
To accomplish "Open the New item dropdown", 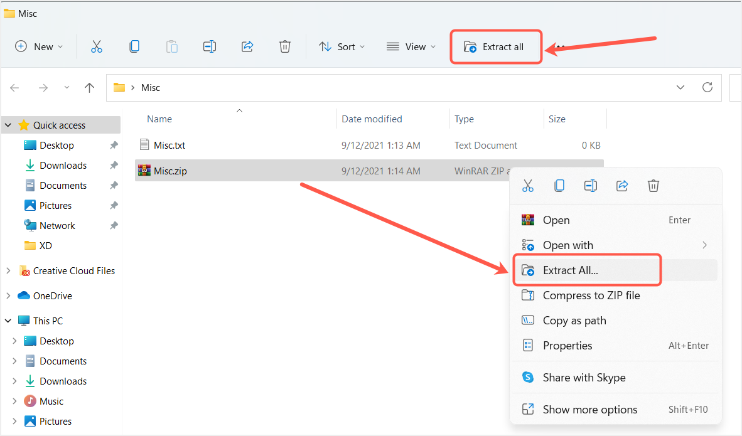I will coord(39,46).
